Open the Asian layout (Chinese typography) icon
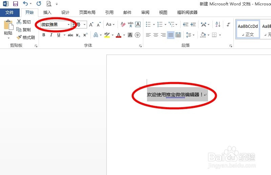The width and height of the screenshot is (271, 175). pos(204,24)
